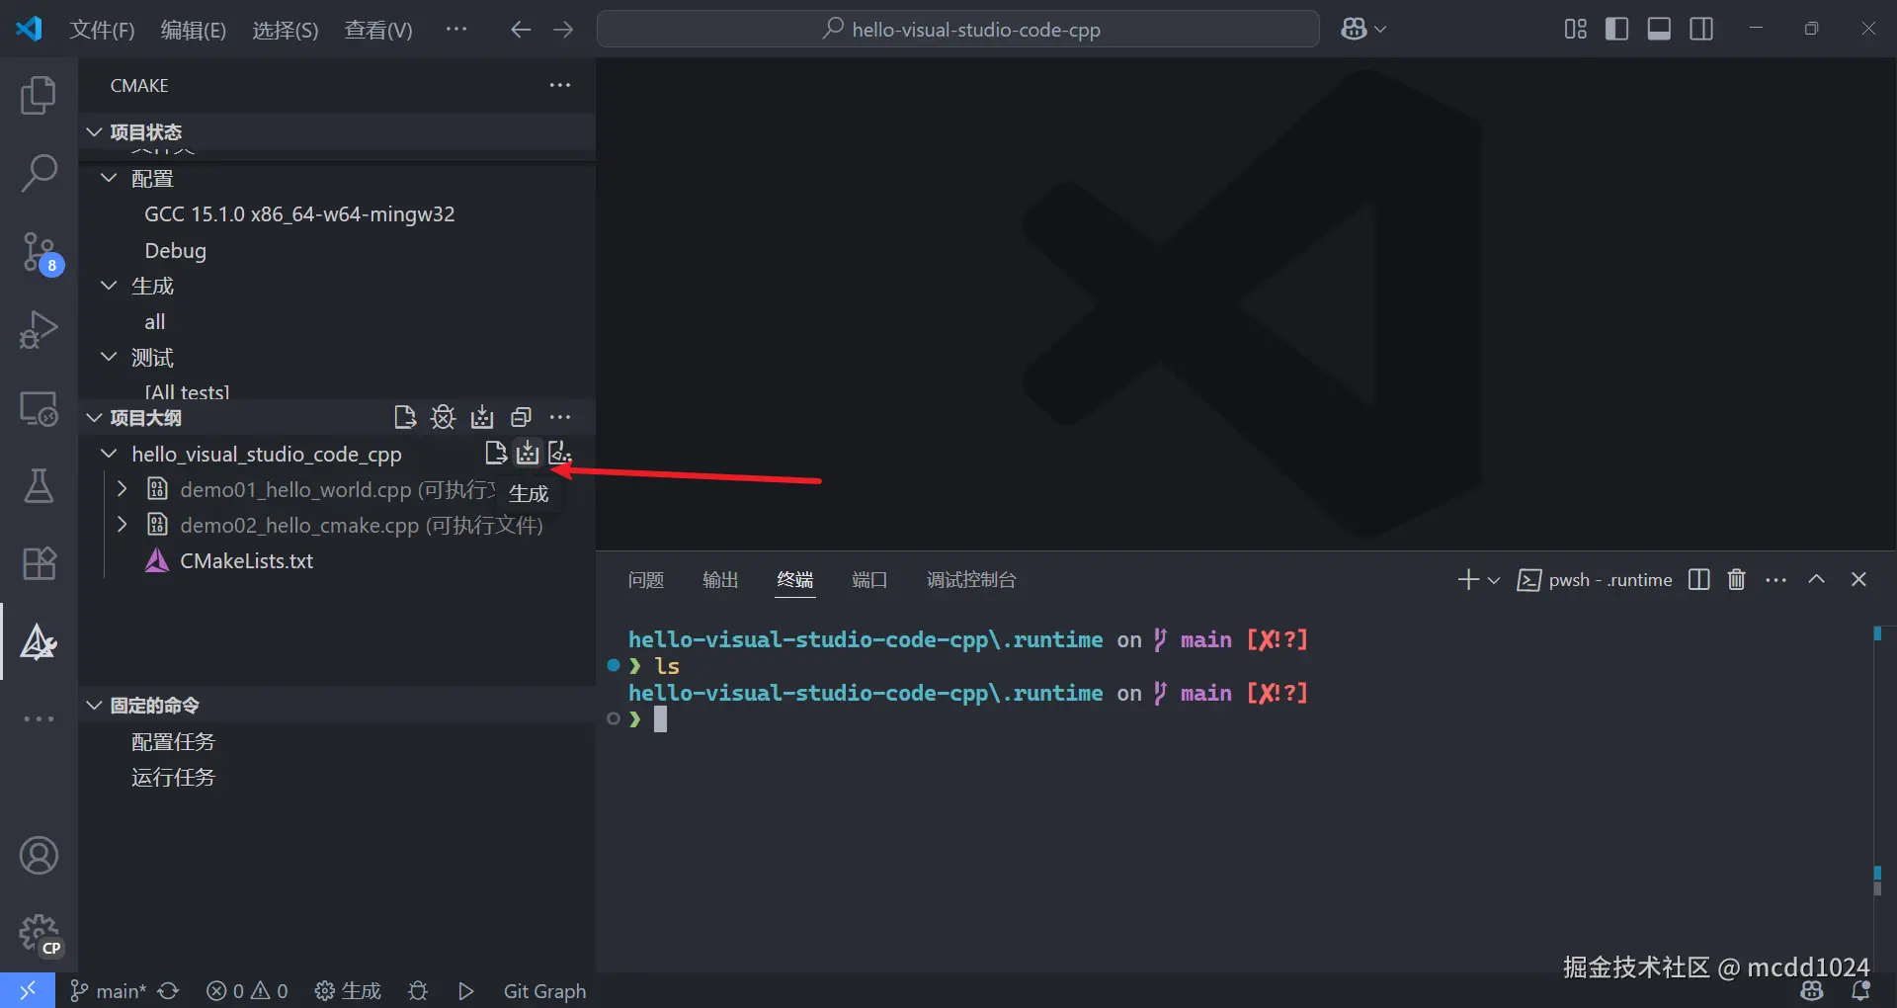Open the Copilot chat icon in title bar
The height and width of the screenshot is (1008, 1897).
[1354, 29]
